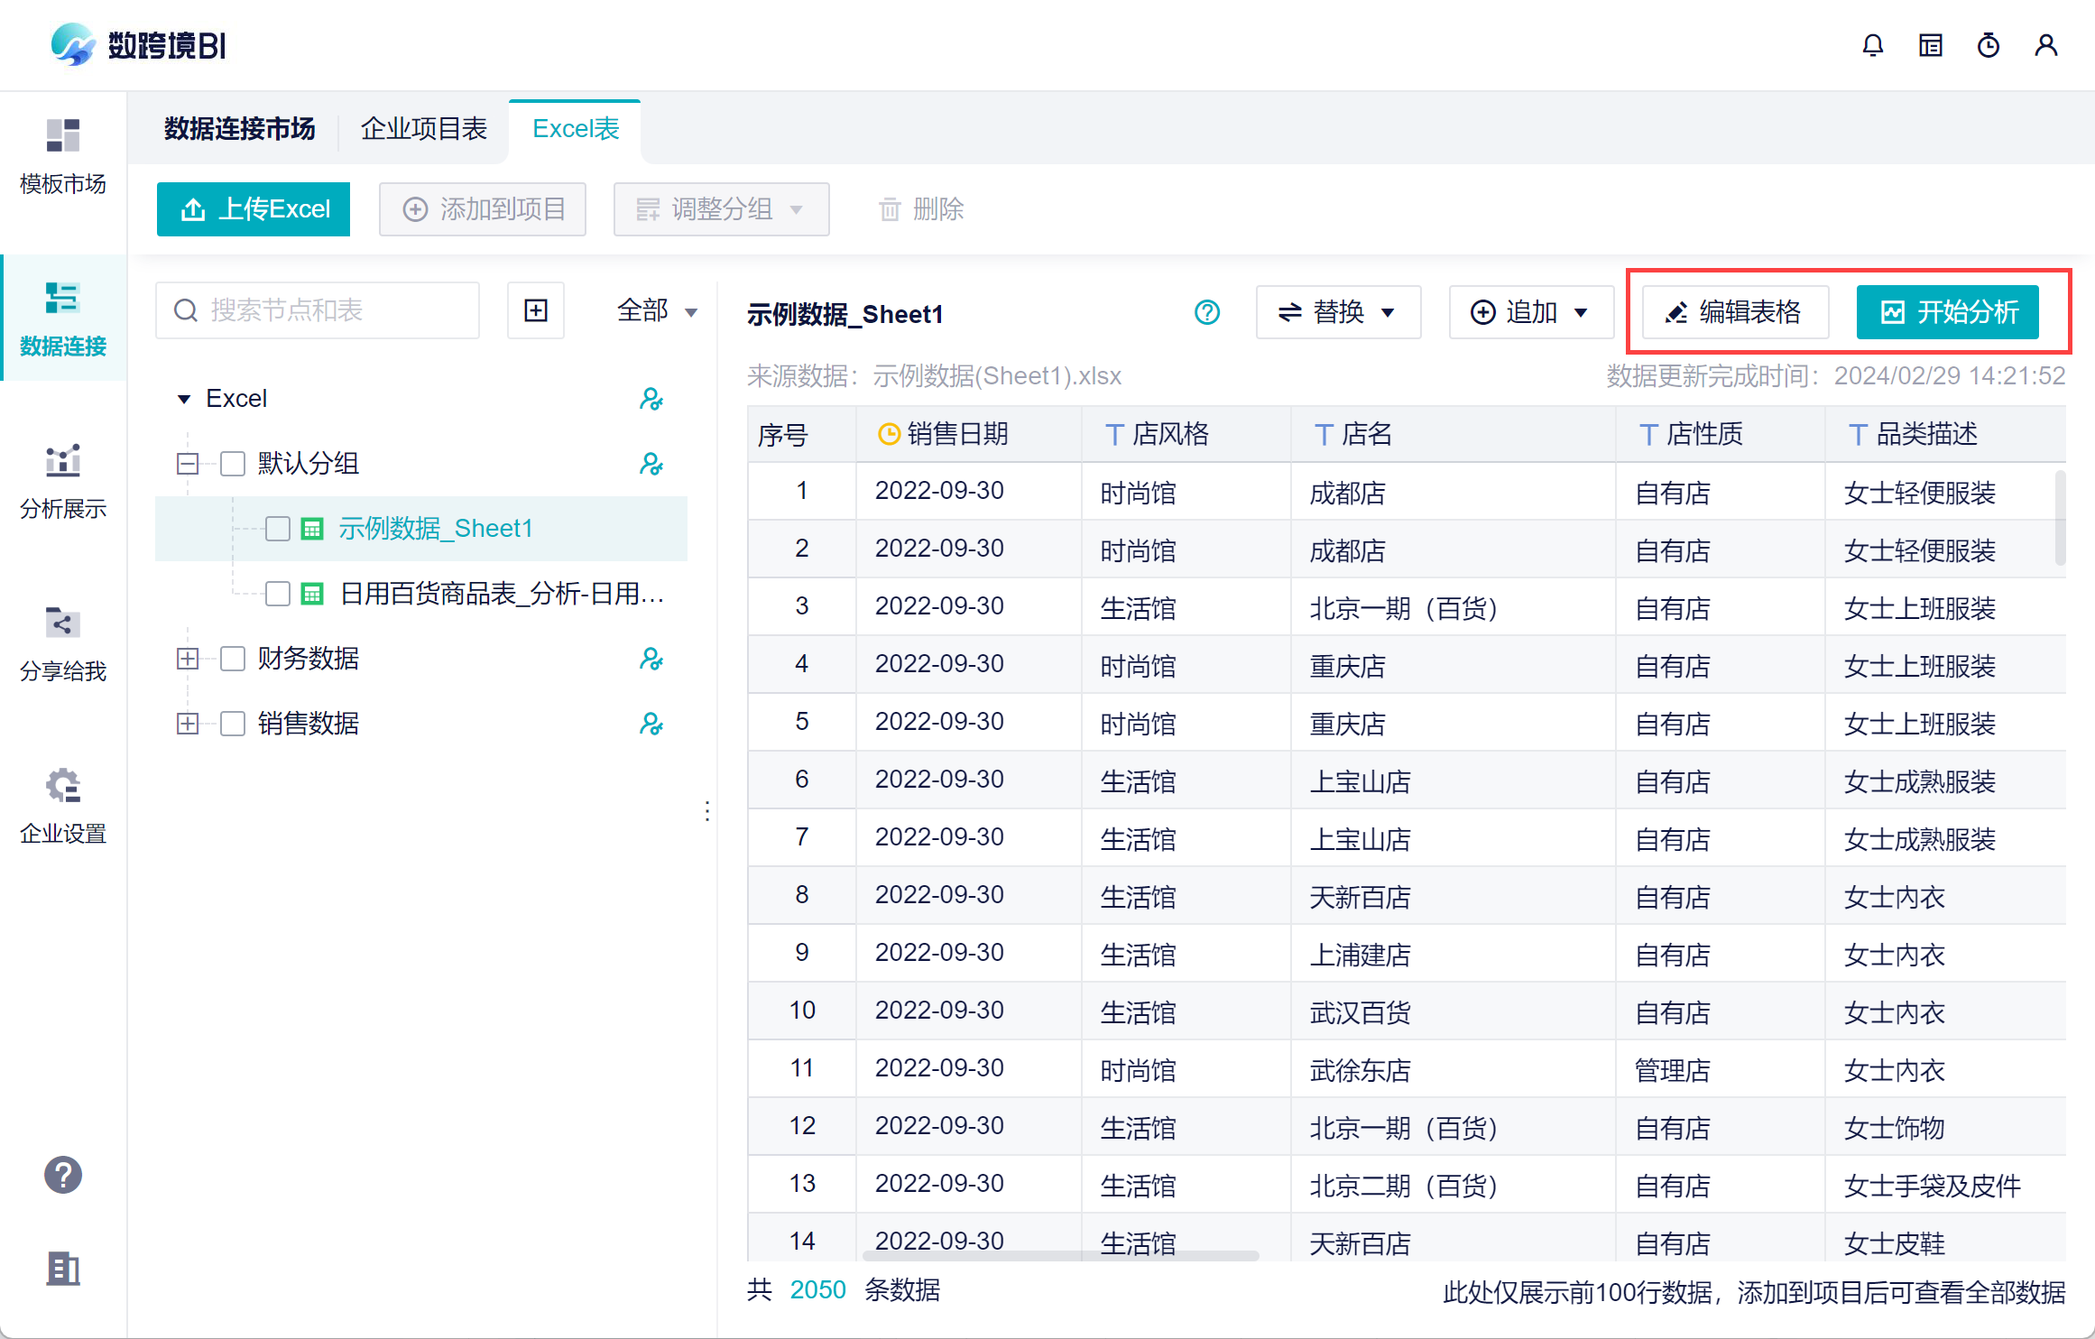This screenshot has width=2095, height=1339.
Task: Check the 默认分组 checkbox
Action: click(233, 464)
